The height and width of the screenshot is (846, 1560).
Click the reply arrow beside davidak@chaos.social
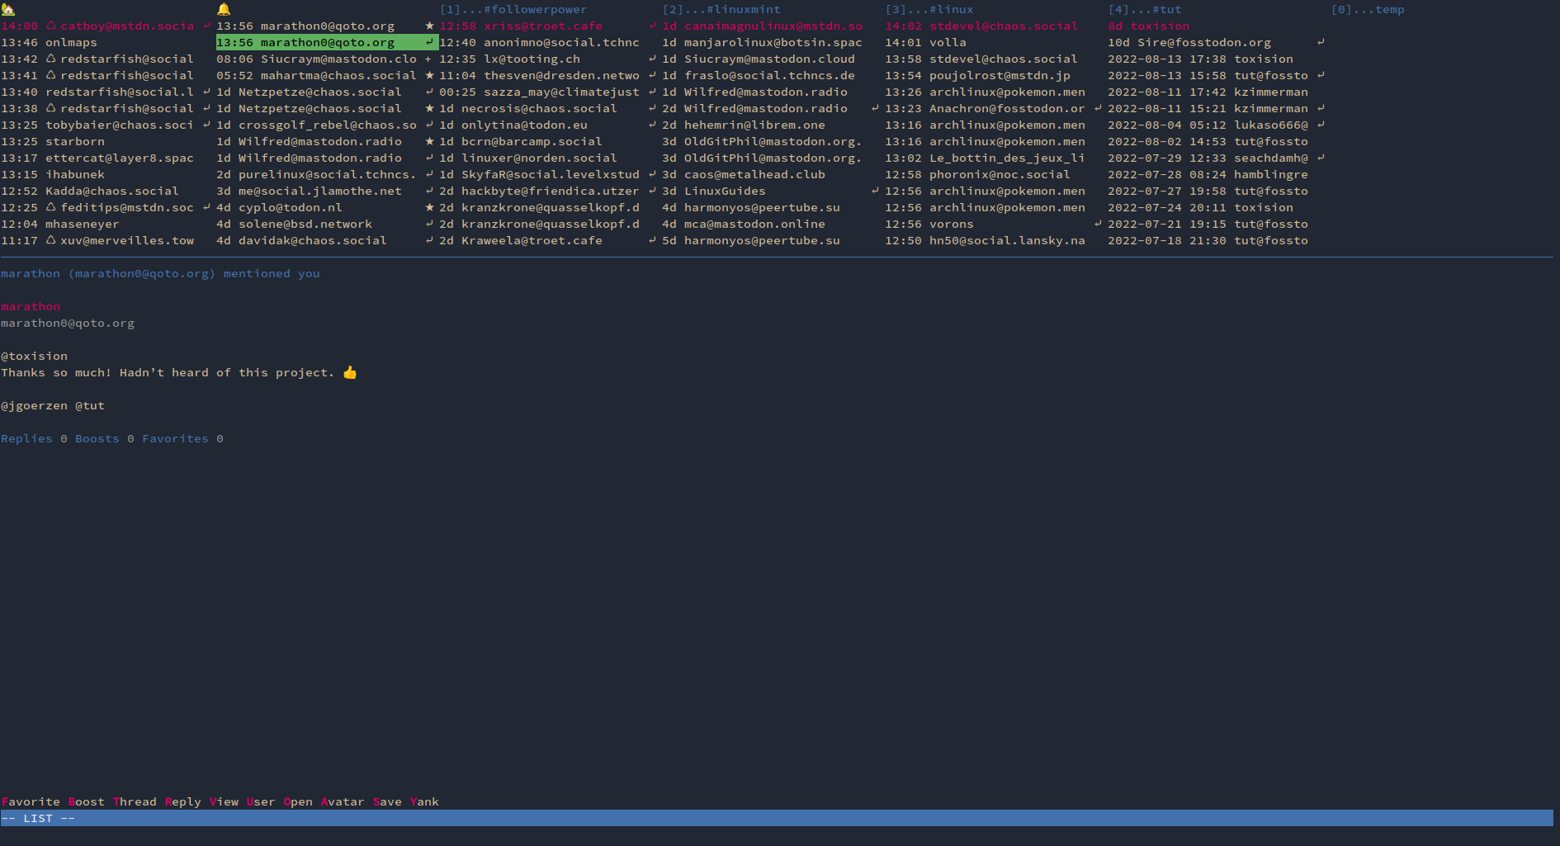pyautogui.click(x=429, y=240)
